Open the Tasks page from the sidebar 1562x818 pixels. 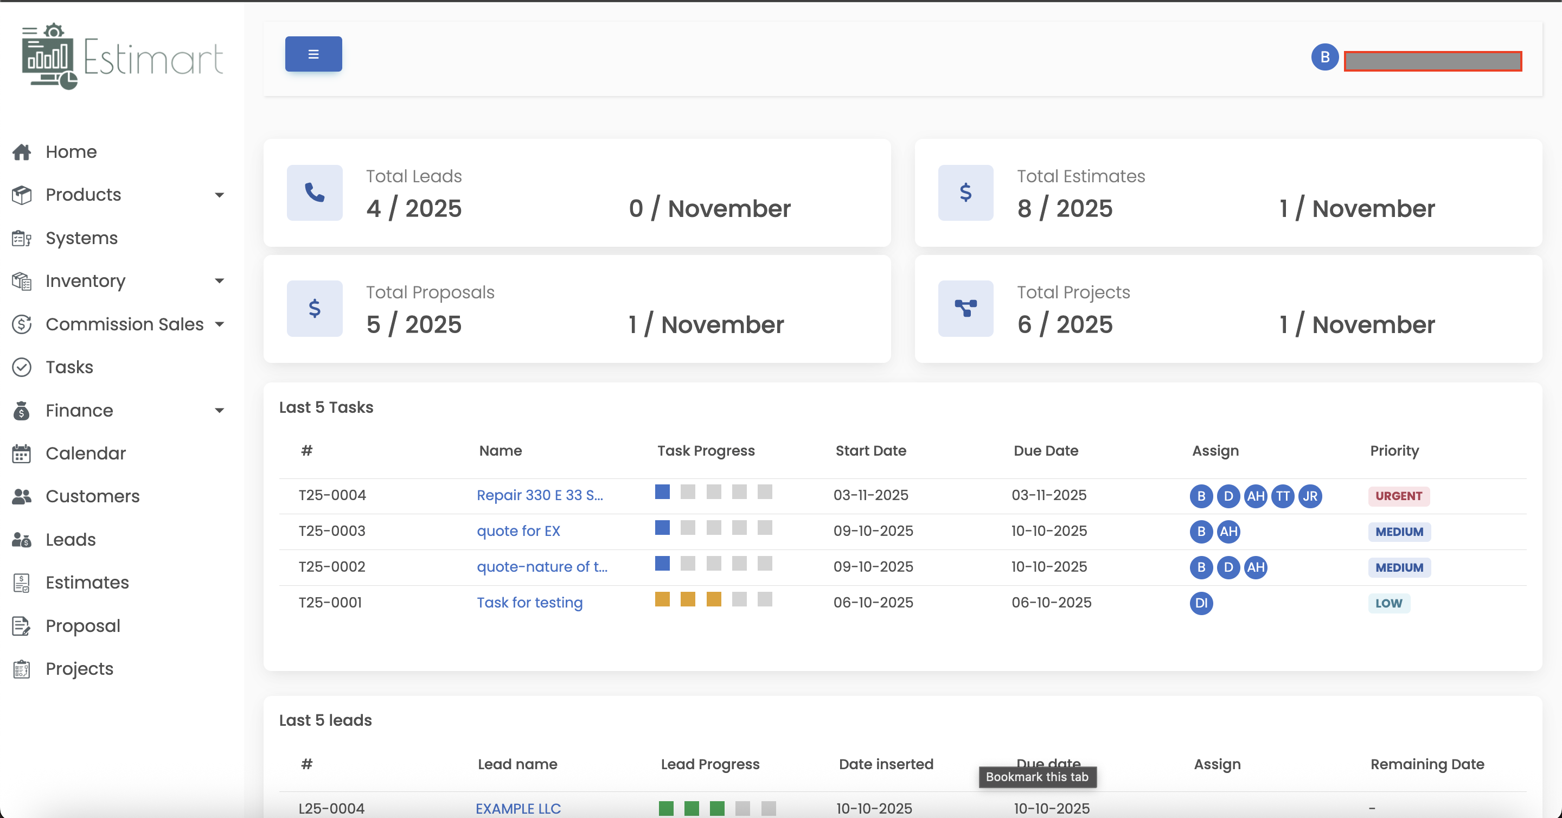tap(70, 367)
